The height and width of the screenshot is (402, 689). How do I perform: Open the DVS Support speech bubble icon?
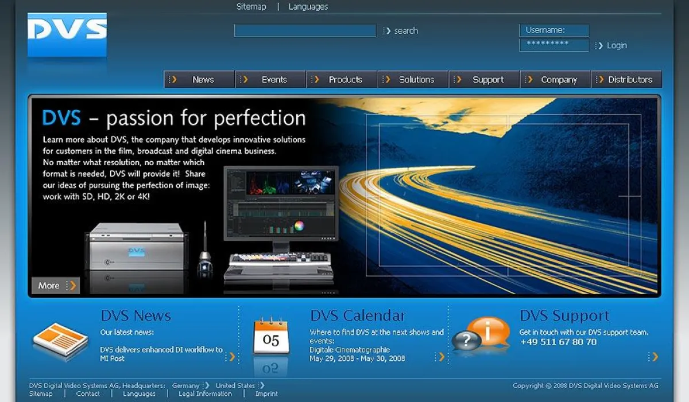[481, 334]
